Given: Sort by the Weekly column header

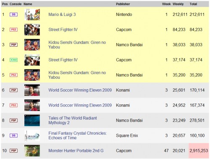Looking at the screenshot, I should click(x=178, y=4).
